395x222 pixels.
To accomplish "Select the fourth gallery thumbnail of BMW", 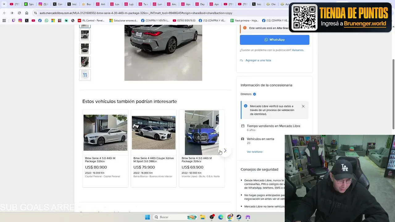I will click(x=85, y=62).
